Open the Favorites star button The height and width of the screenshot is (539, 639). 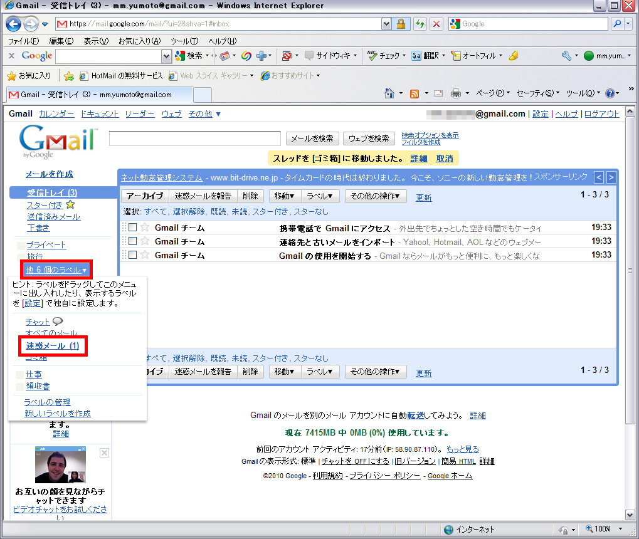(x=29, y=76)
